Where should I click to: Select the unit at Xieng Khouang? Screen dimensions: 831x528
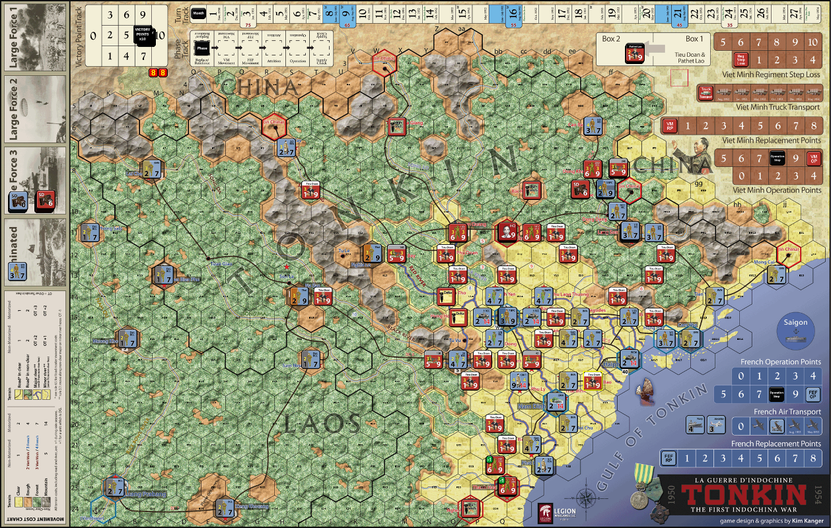224,508
